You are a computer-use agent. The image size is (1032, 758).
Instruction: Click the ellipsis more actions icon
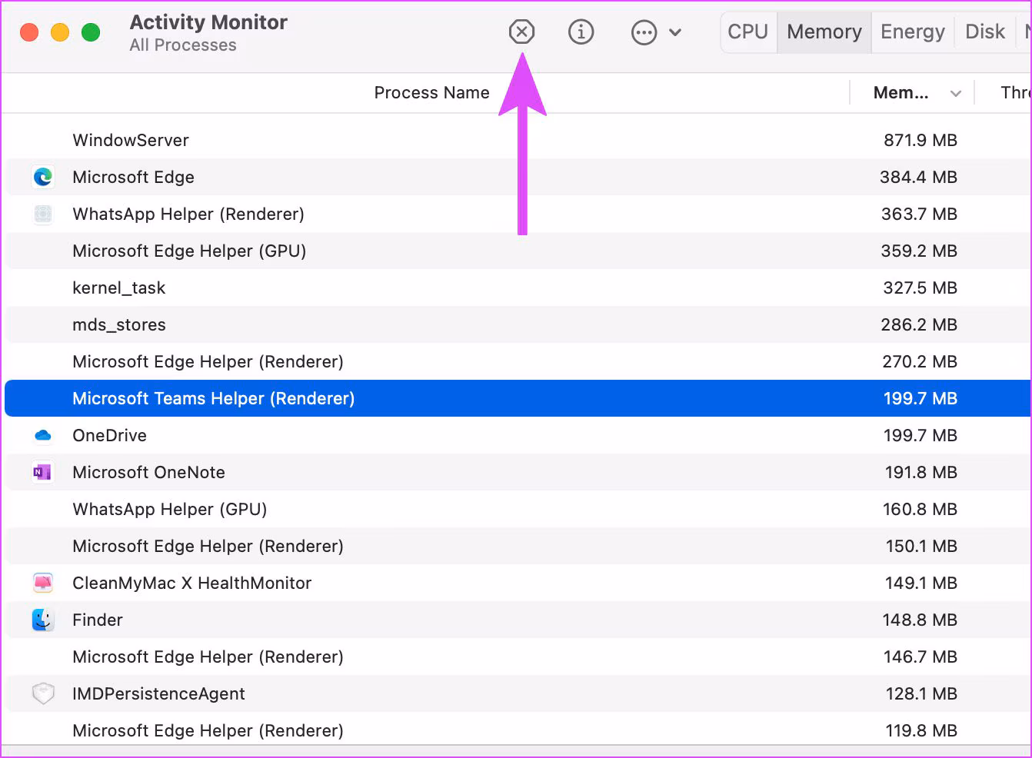[644, 32]
